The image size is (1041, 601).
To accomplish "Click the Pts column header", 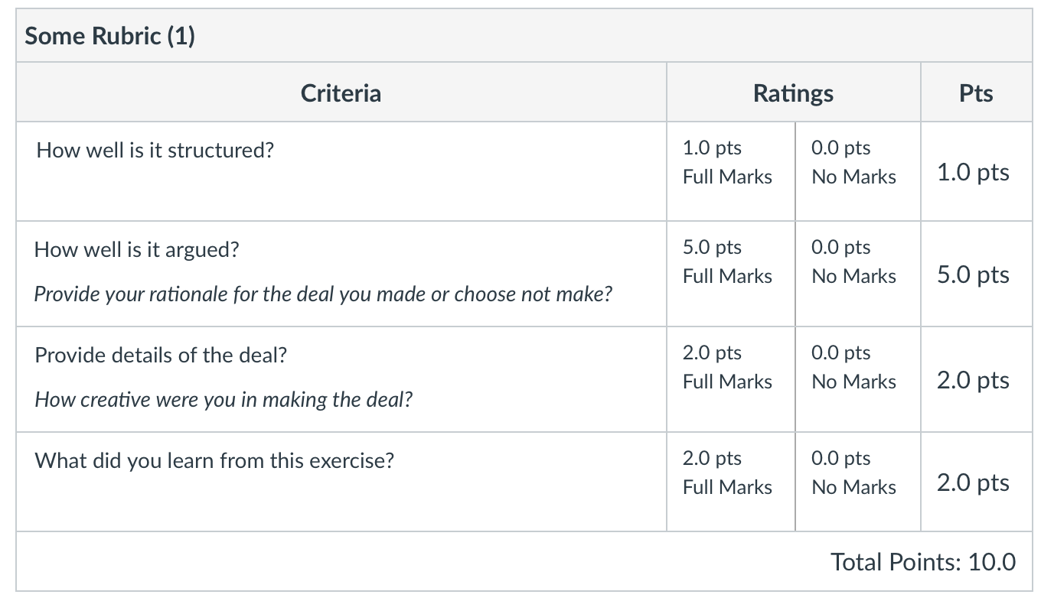I will [976, 93].
